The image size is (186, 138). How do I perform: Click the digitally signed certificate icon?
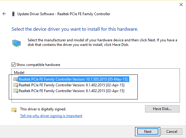[x=14, y=110]
